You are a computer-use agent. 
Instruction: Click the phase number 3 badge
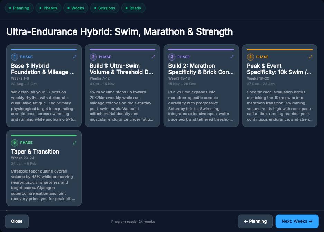[172, 57]
